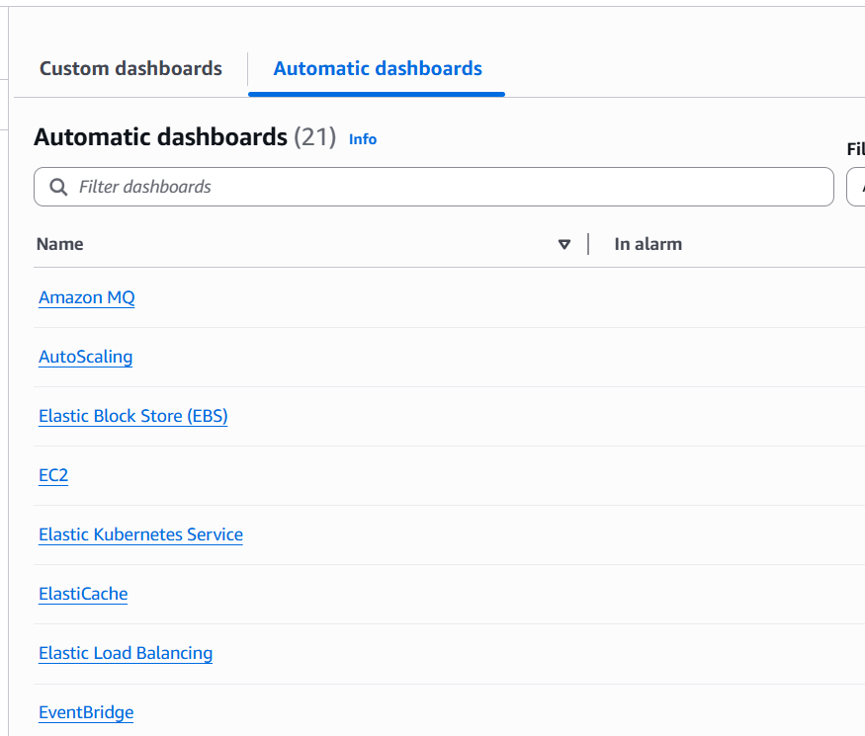The width and height of the screenshot is (865, 736).
Task: Sort by Name using the triangle icon
Action: pyautogui.click(x=564, y=244)
